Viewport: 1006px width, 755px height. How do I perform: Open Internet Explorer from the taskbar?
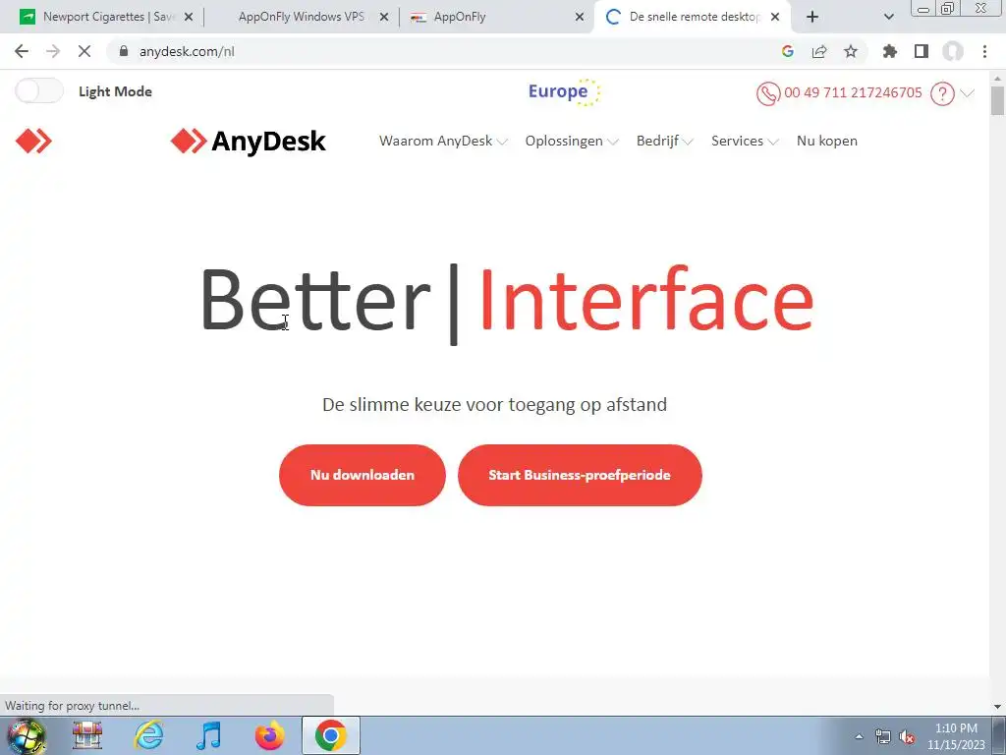click(x=149, y=735)
